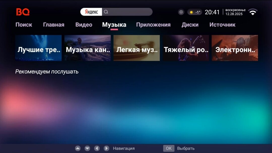Screen dimensions: 272x153
Task: Click the Выбрать label
Action: click(x=186, y=148)
